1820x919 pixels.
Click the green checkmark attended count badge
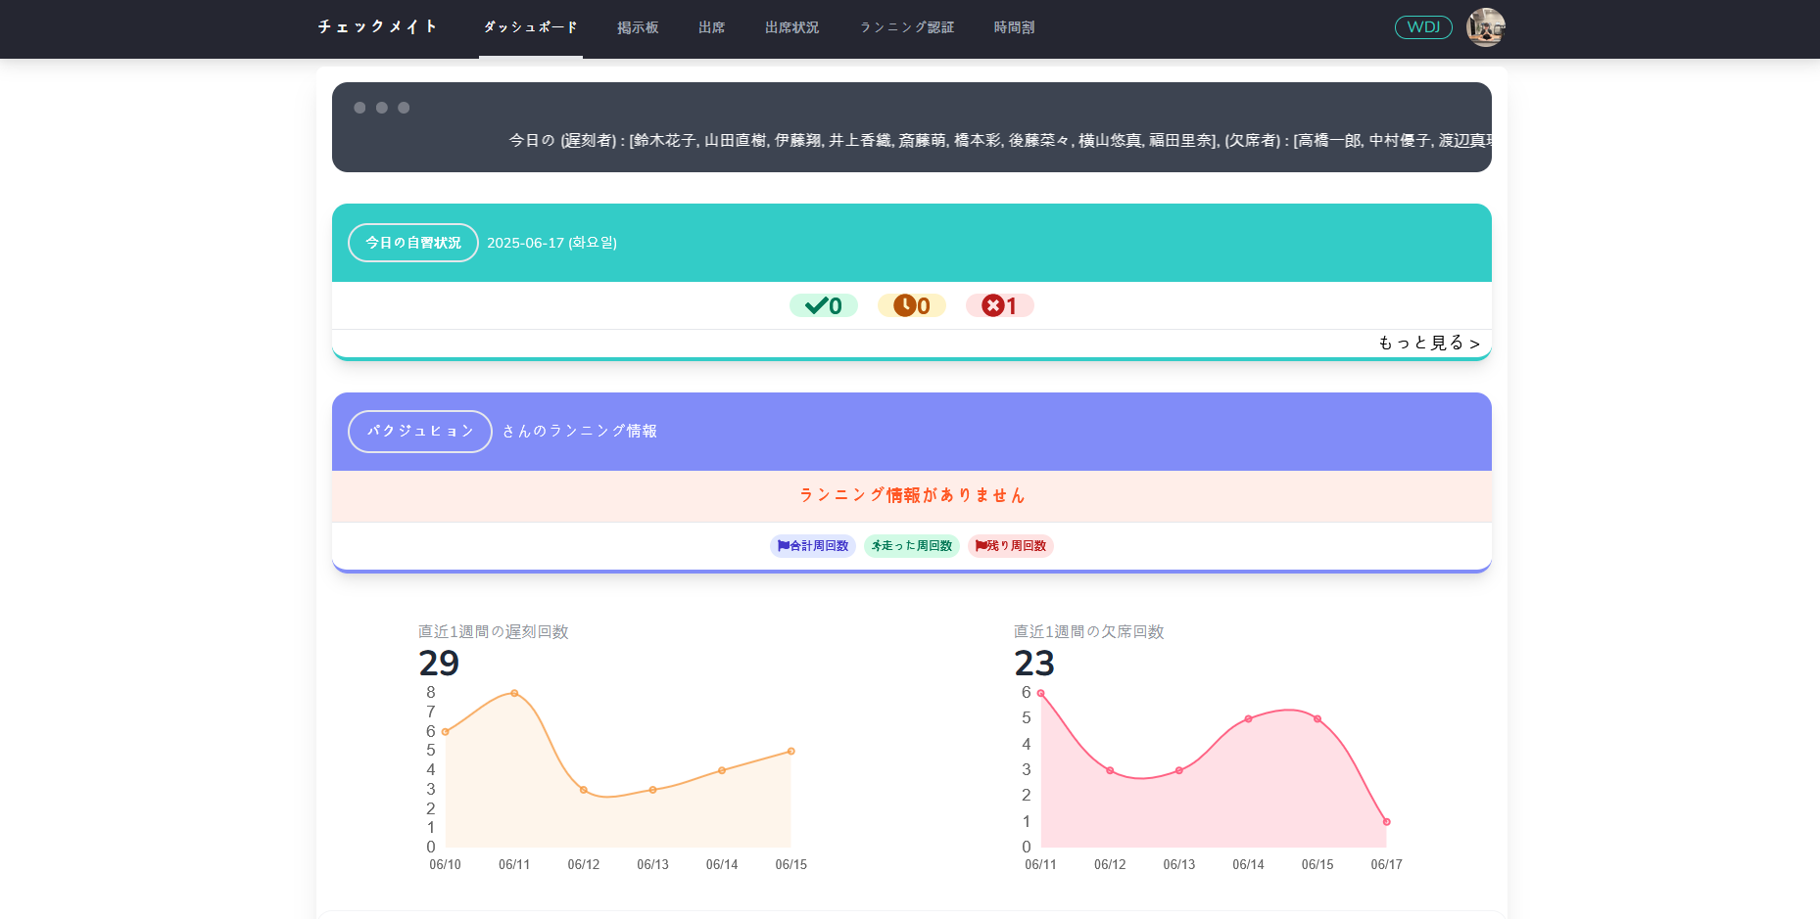click(x=824, y=306)
